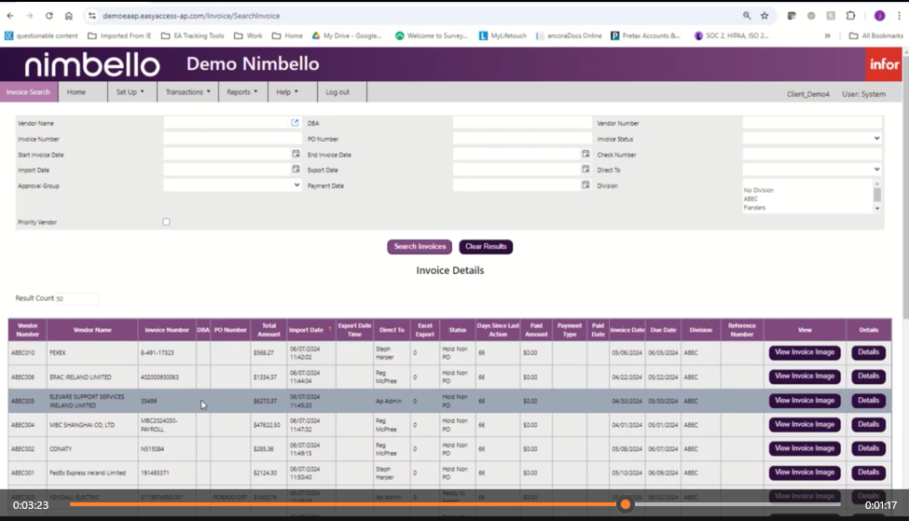Bookmark this page with the star icon
The image size is (909, 521).
click(764, 16)
